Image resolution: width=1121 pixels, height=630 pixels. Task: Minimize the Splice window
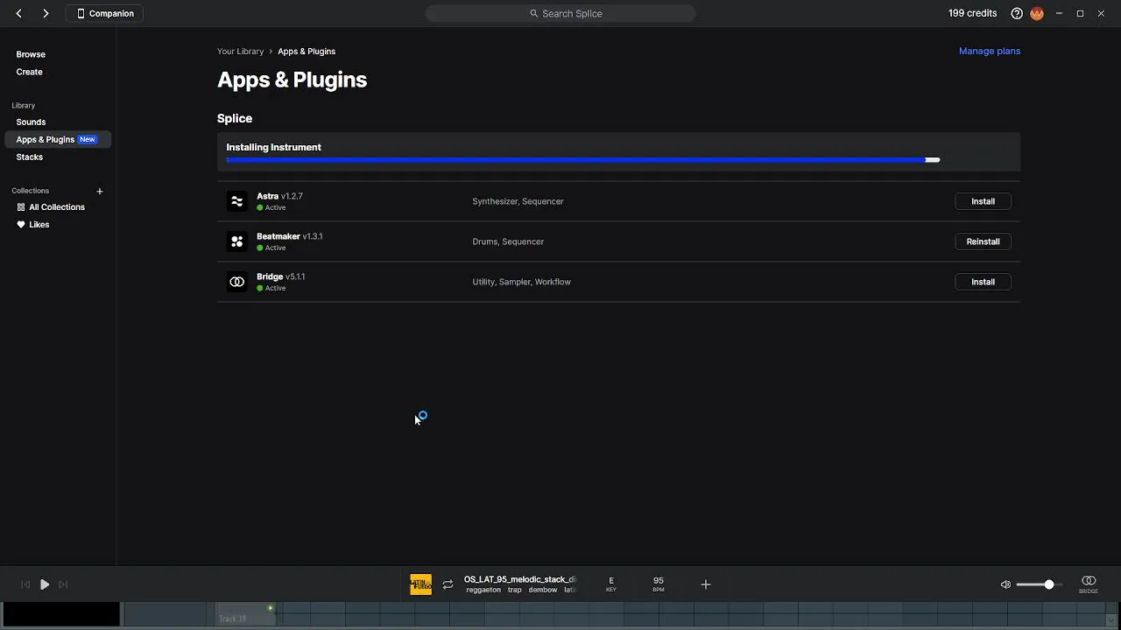click(1059, 13)
